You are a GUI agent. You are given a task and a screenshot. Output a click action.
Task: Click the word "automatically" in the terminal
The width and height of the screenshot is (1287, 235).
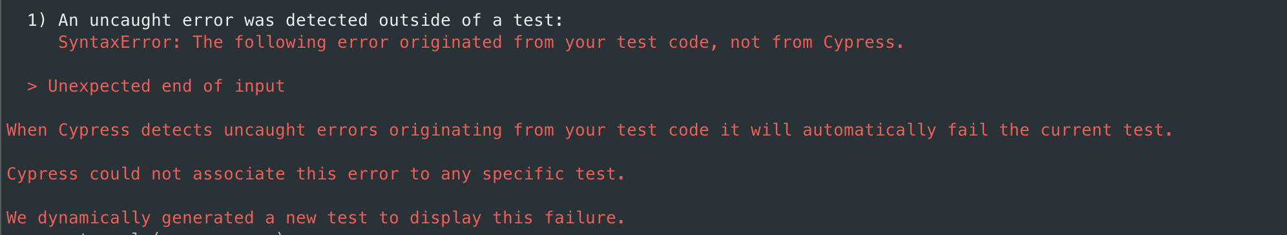870,130
